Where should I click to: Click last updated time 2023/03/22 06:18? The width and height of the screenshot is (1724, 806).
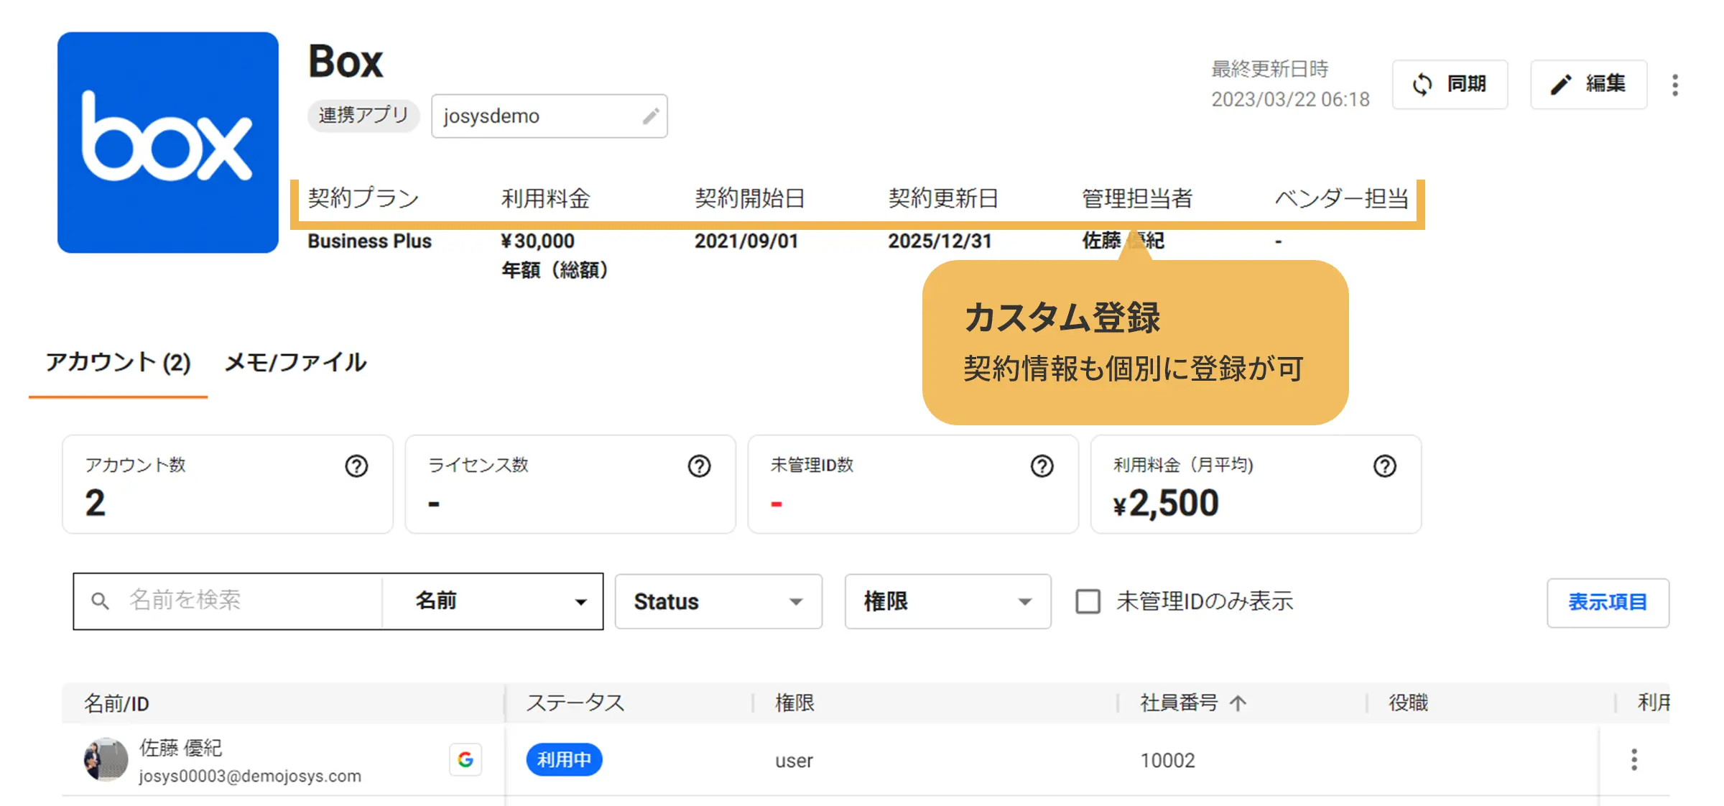[x=1290, y=99]
